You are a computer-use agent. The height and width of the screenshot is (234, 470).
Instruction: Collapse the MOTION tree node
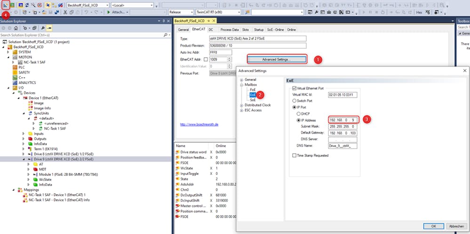coord(8,57)
